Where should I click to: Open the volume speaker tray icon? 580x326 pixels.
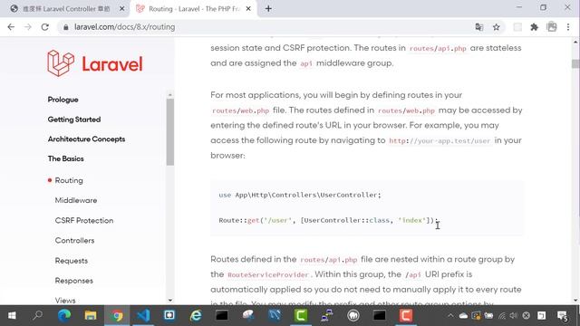click(514, 316)
